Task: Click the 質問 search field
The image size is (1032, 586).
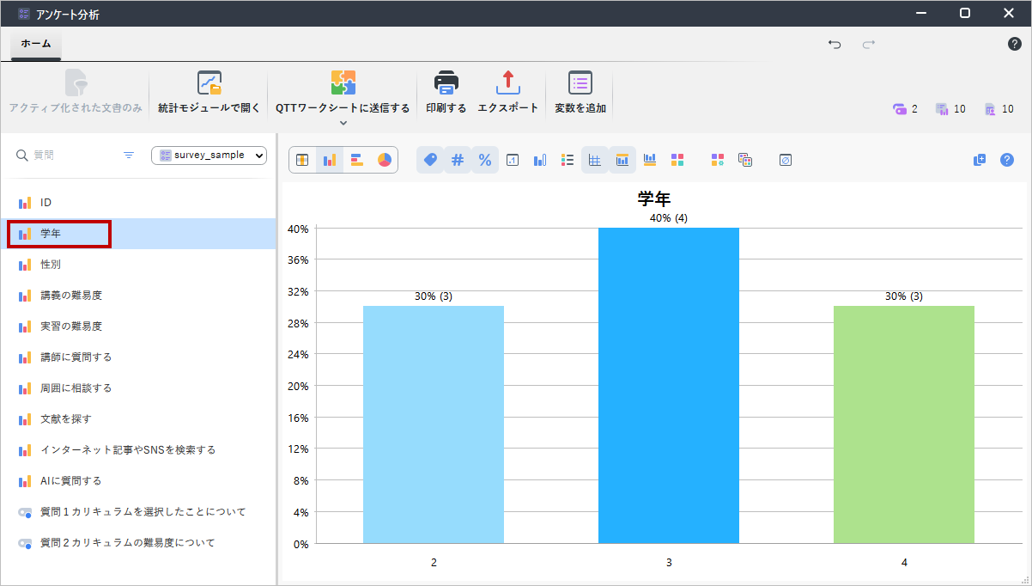Action: pyautogui.click(x=69, y=156)
